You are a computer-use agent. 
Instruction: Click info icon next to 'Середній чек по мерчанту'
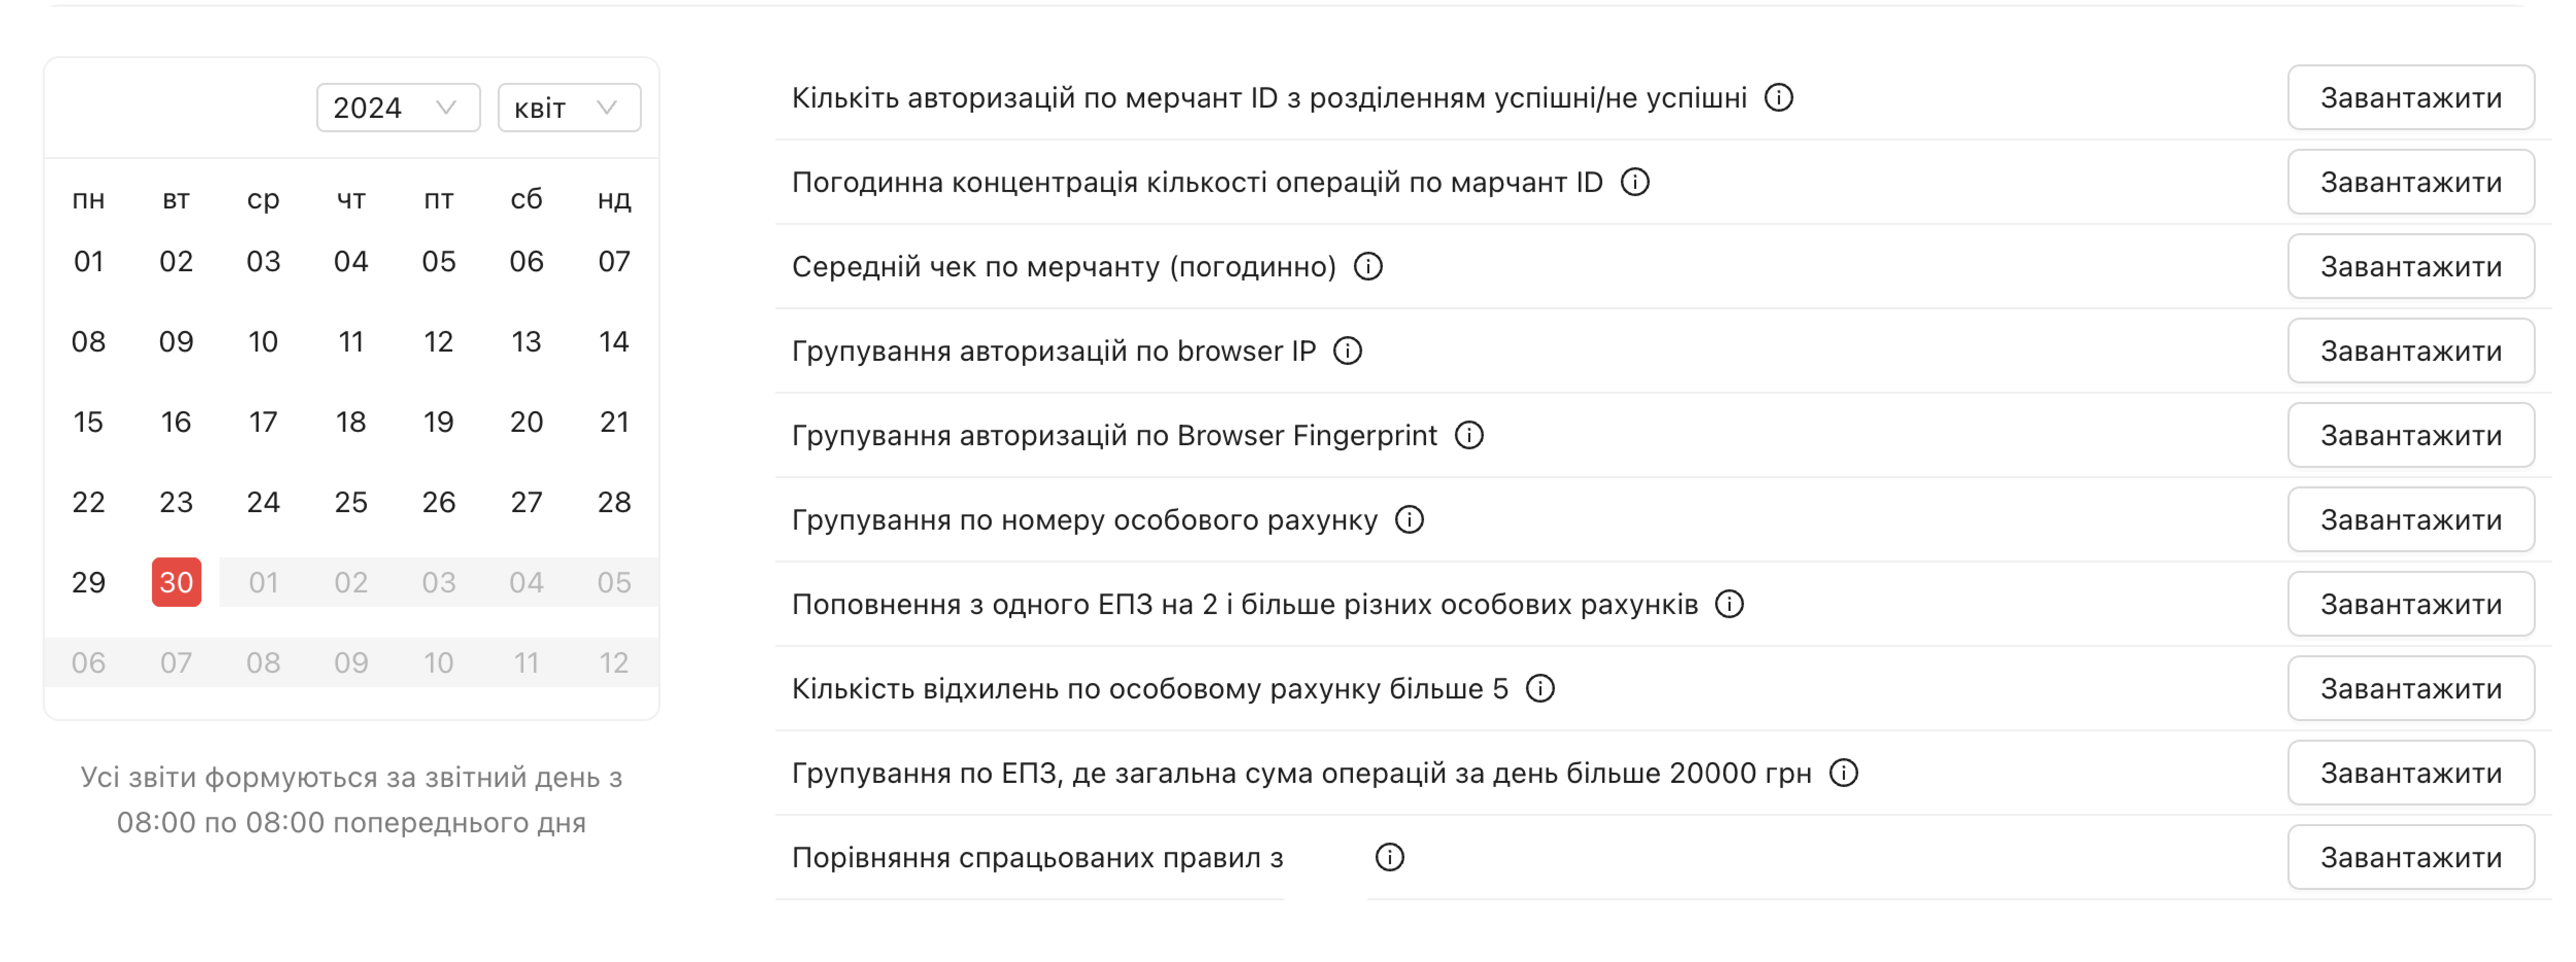point(1368,267)
